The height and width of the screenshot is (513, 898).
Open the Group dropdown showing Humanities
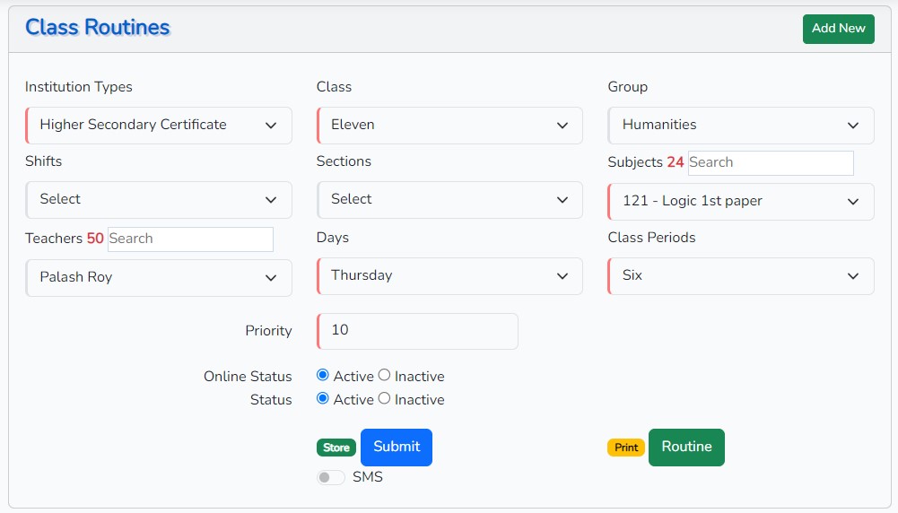[740, 126]
